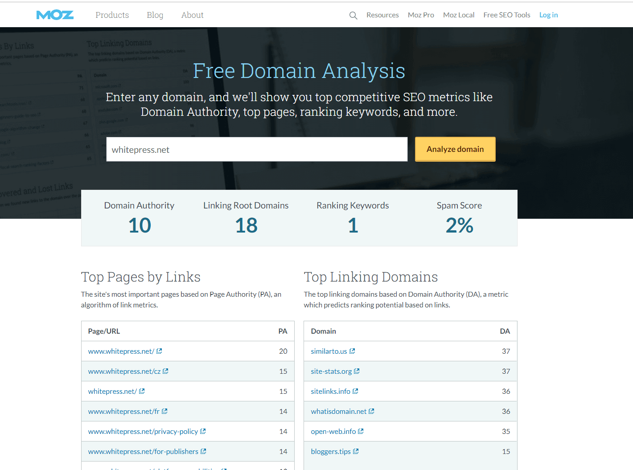633x470 pixels.
Task: Click external link icon beside www.whitepress.net/cz
Action: [165, 371]
